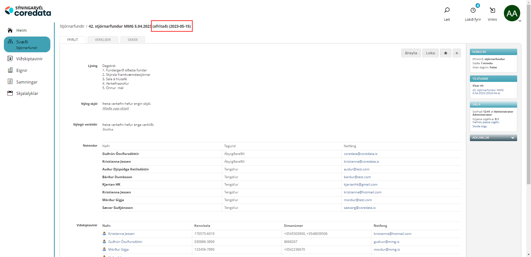The height and width of the screenshot is (257, 531).
Task: Open Viðskiptavinir in the sidebar
Action: [29, 59]
